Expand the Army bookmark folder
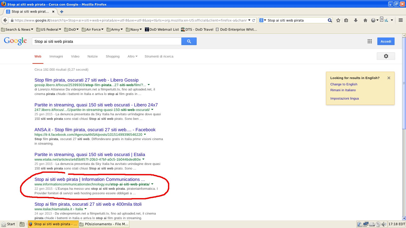The height and width of the screenshot is (228, 406). [115, 29]
